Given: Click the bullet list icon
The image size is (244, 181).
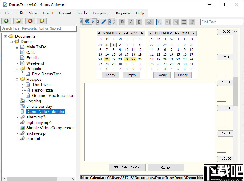Looking at the screenshot, I should [184, 22].
